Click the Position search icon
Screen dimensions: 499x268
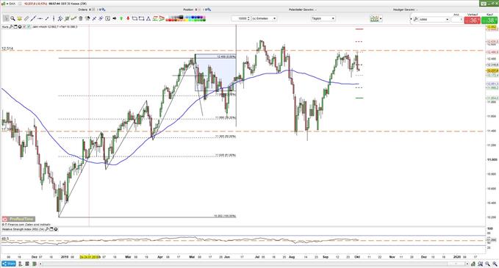[x=209, y=10]
